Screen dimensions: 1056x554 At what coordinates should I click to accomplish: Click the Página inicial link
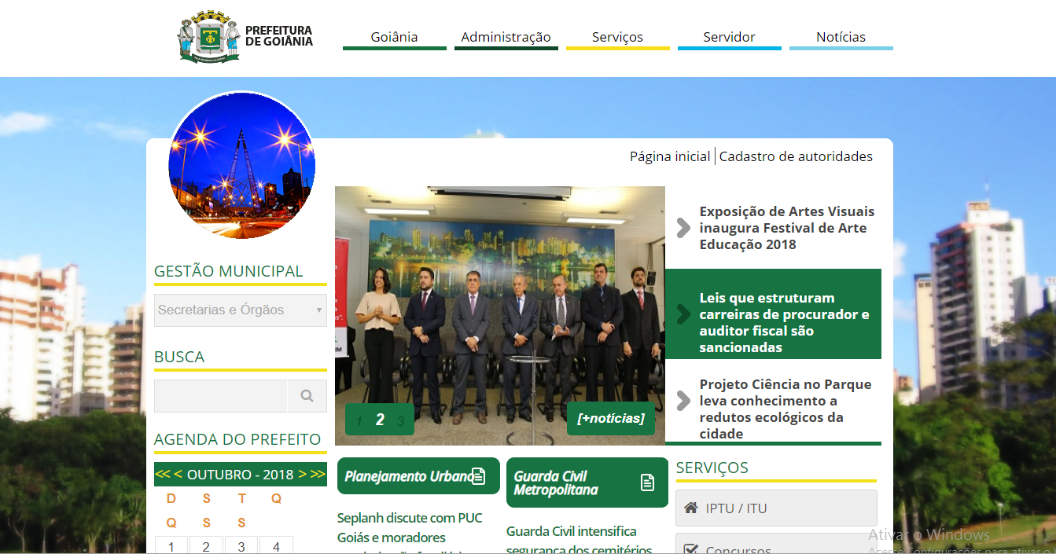click(x=669, y=156)
